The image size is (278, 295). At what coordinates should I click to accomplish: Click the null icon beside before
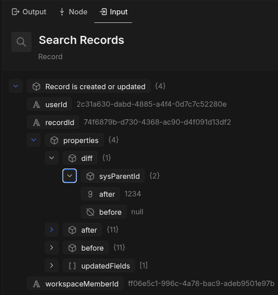(x=90, y=212)
